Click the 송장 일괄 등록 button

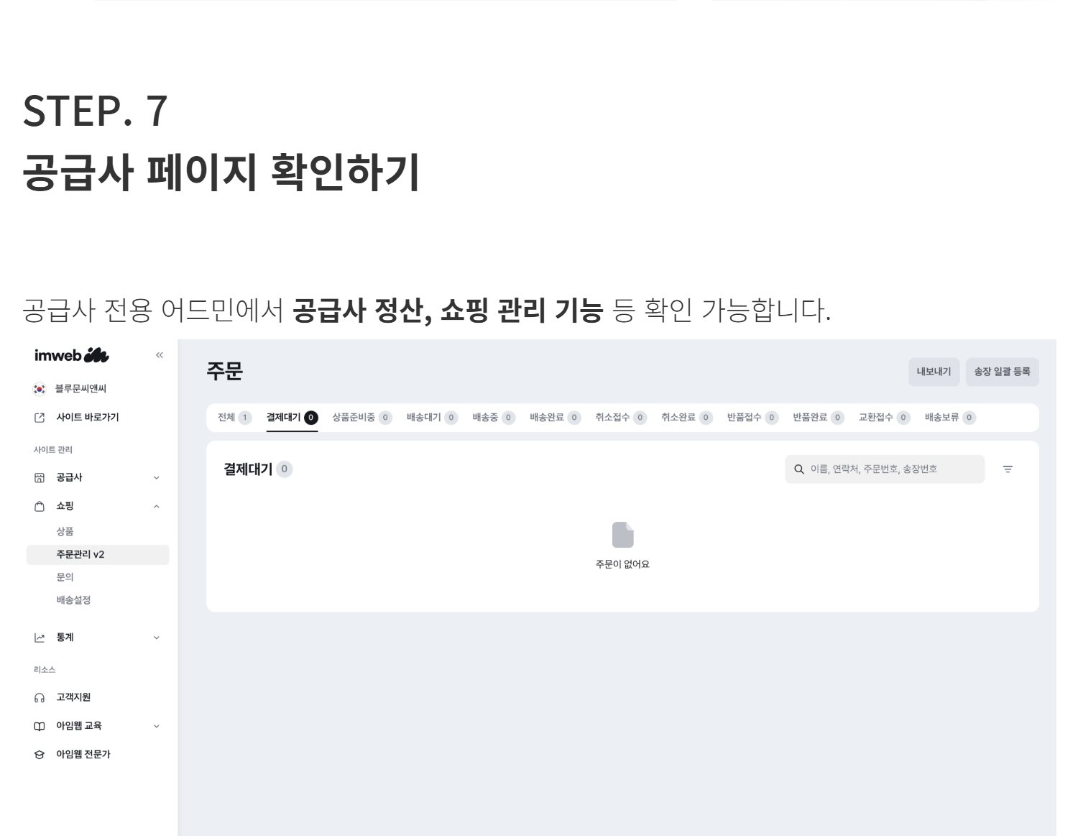[1002, 372]
